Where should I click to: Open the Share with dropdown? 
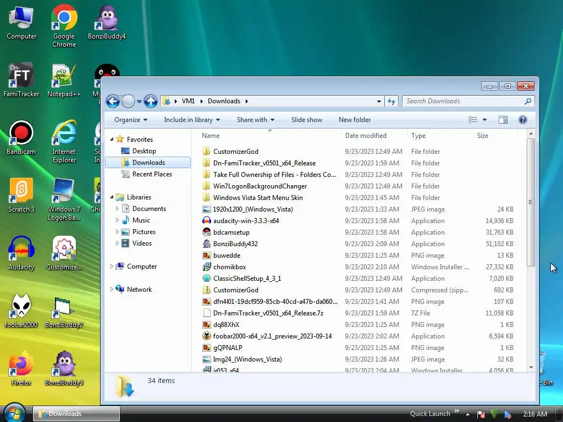[255, 120]
